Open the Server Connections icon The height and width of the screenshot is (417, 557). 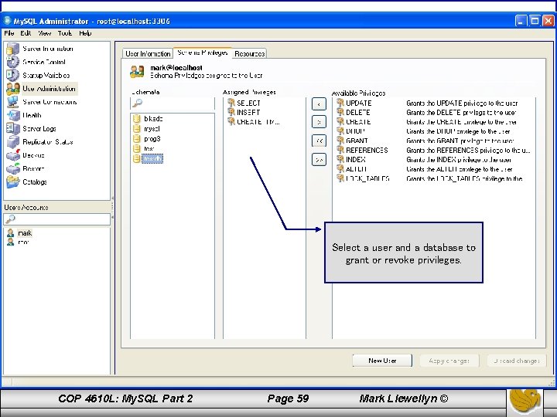coord(13,102)
